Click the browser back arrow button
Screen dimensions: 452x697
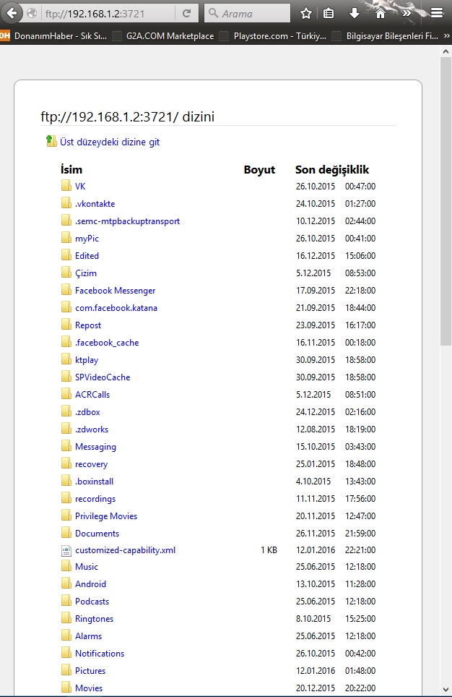coord(11,13)
